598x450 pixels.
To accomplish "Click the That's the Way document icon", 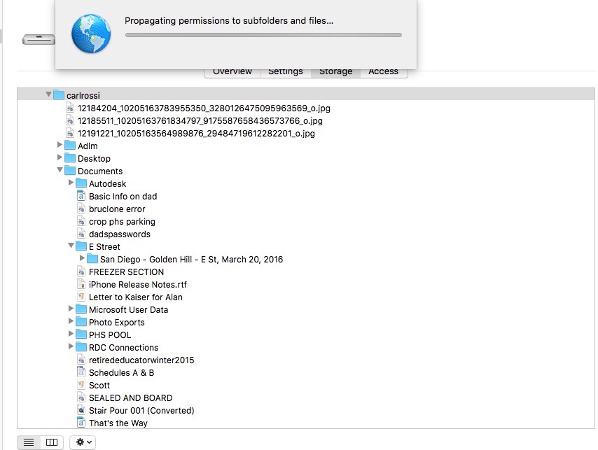I will [81, 423].
